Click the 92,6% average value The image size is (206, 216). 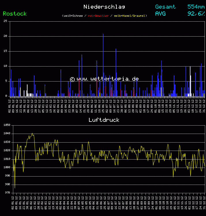coord(196,14)
